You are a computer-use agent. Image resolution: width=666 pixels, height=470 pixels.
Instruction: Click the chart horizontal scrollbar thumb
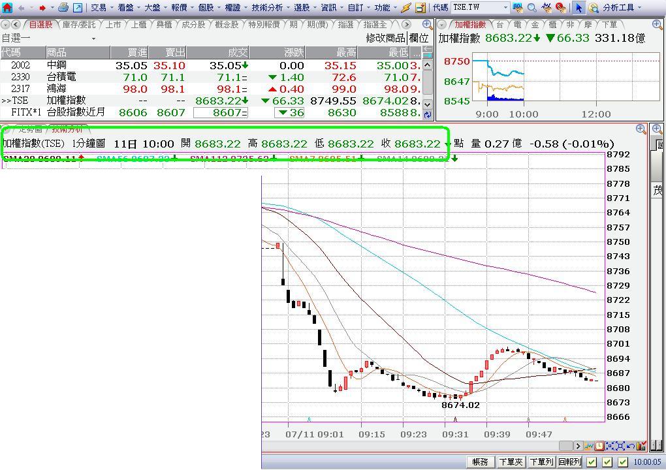click(565, 446)
